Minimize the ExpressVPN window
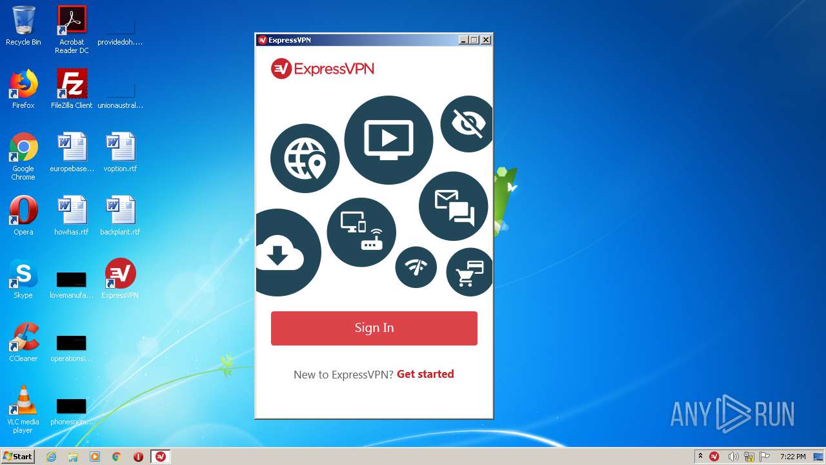 [x=463, y=40]
